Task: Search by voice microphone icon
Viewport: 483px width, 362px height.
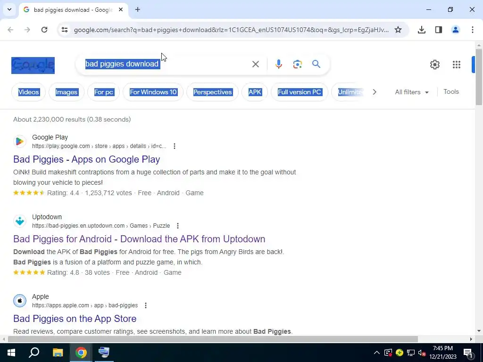Action: (x=278, y=64)
